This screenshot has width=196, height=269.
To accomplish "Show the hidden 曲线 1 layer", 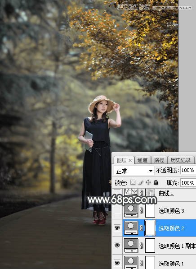I will coord(117,192).
